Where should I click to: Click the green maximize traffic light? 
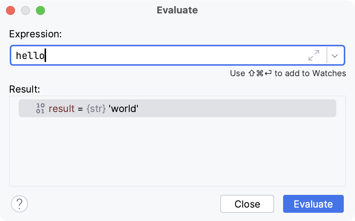coord(40,11)
